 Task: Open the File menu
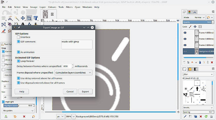(x=4, y=7)
